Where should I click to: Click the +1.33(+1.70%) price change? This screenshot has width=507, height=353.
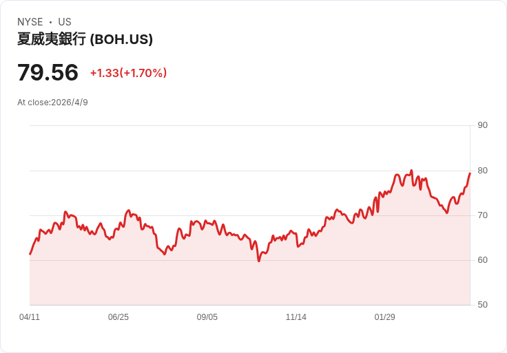point(128,73)
